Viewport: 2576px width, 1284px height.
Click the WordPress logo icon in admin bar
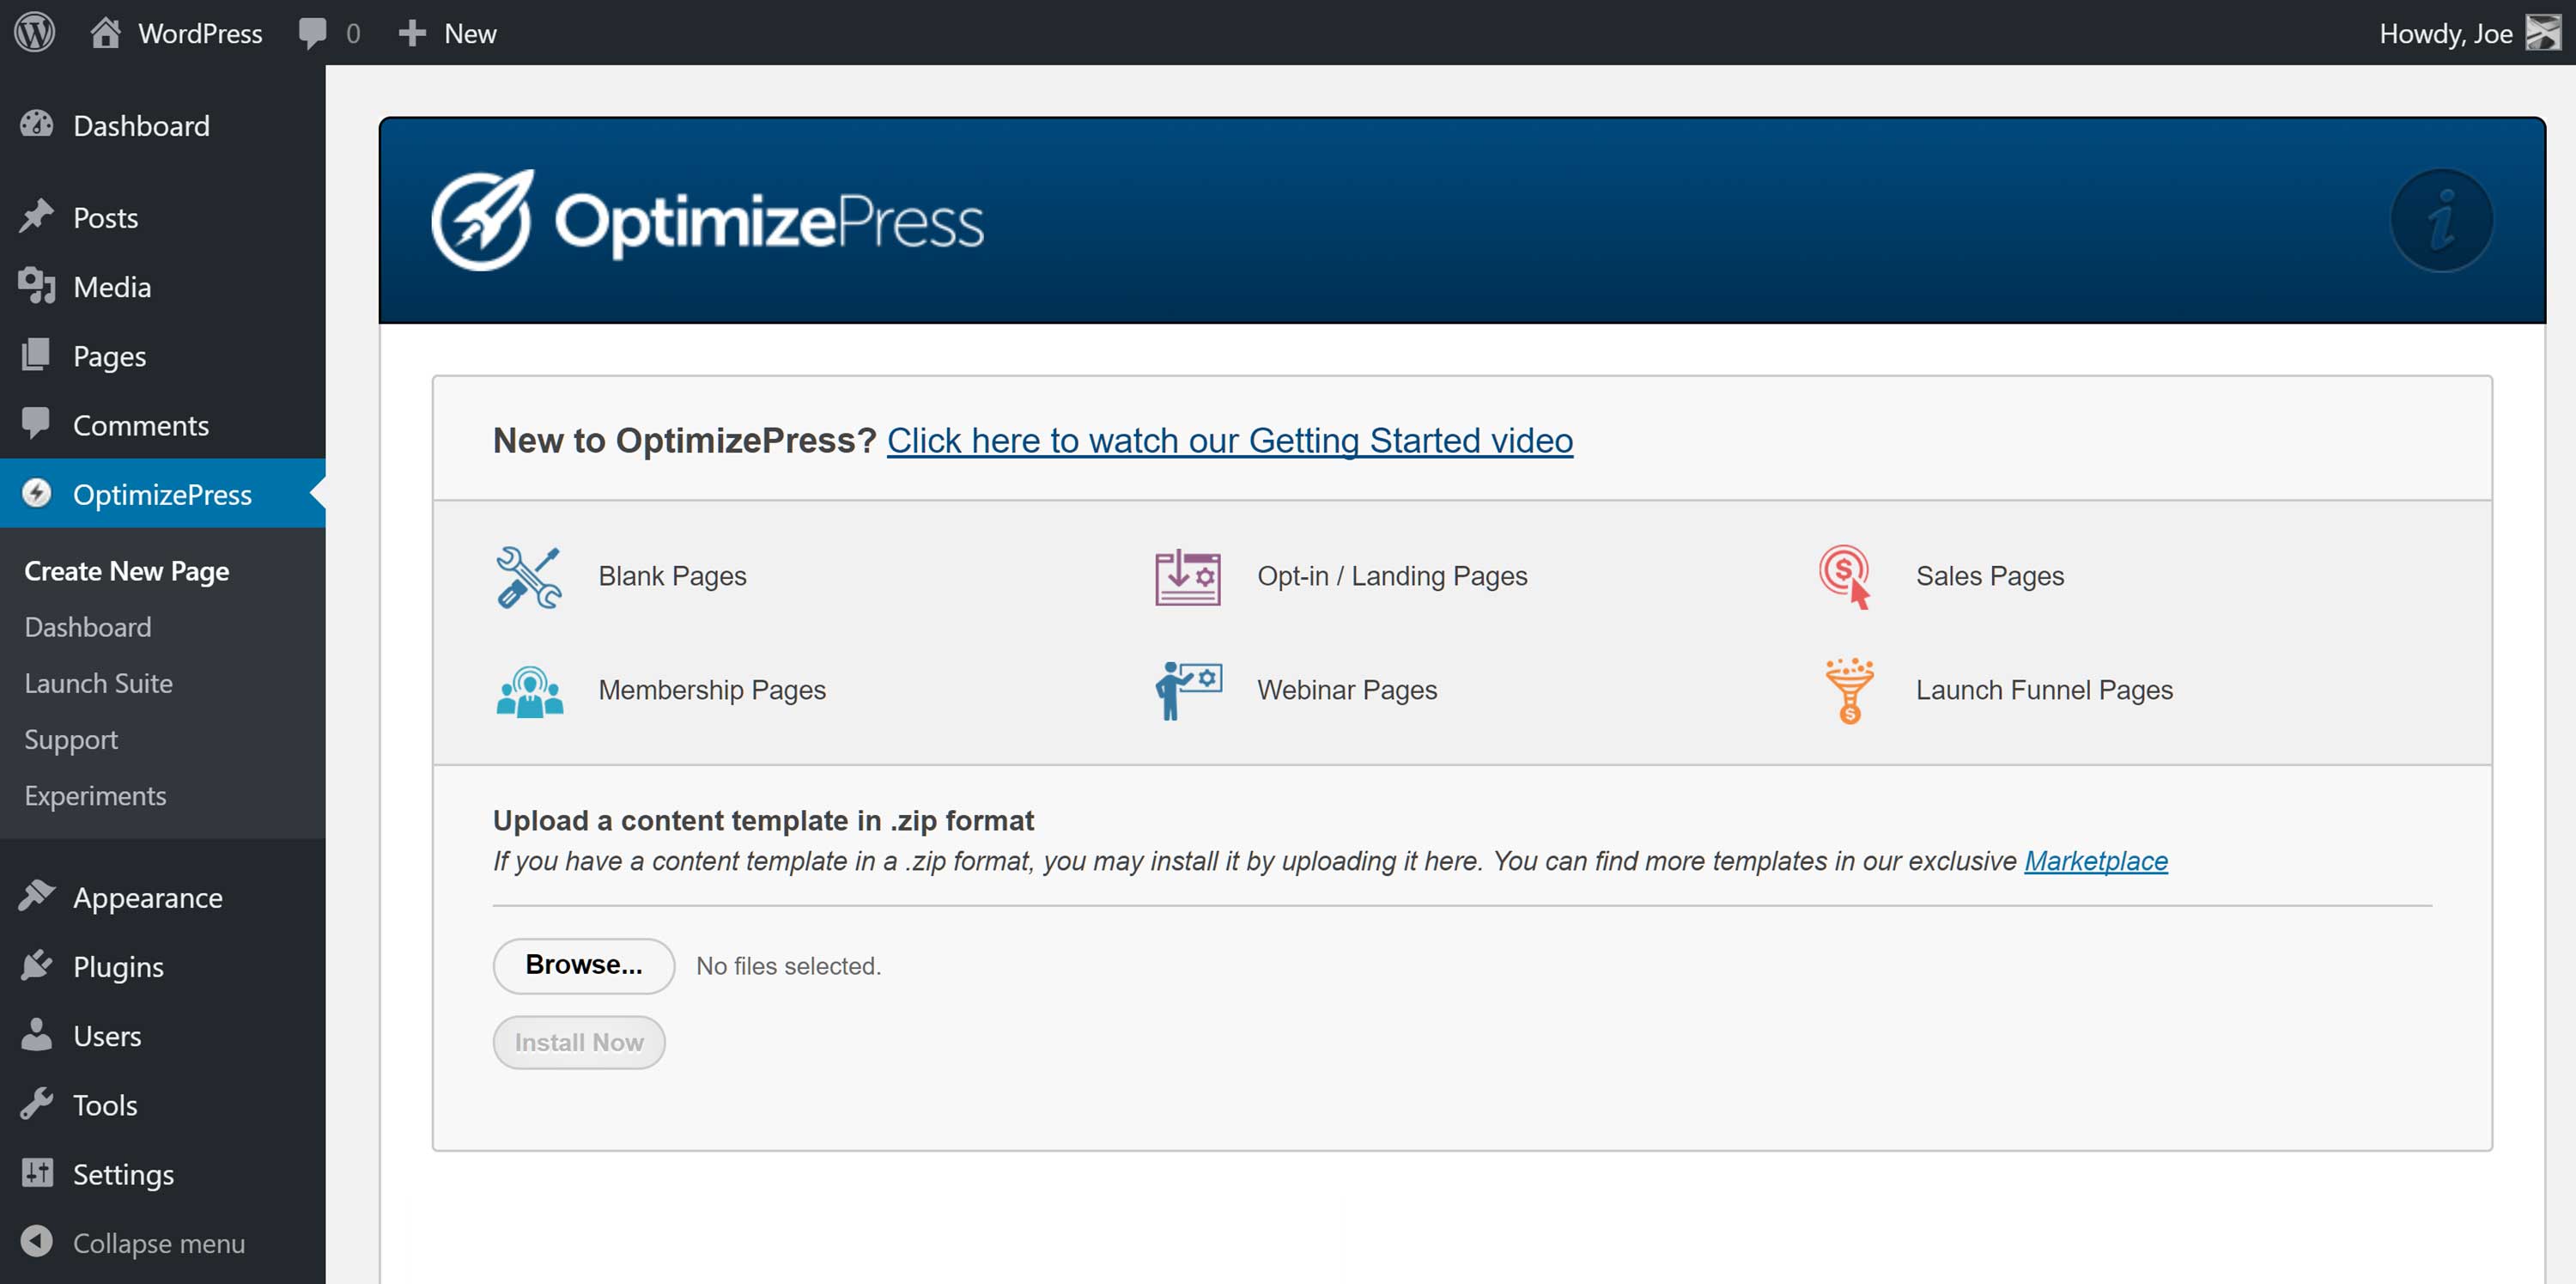[x=35, y=32]
